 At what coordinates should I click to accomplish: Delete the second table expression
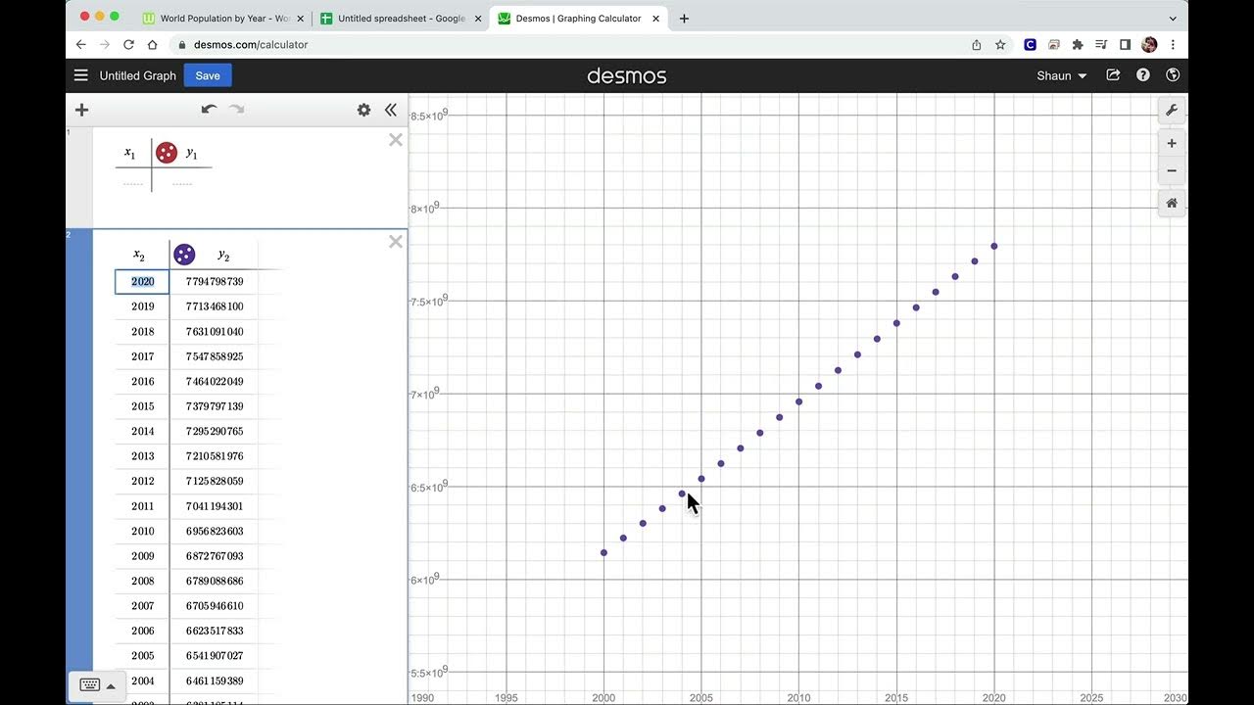396,242
